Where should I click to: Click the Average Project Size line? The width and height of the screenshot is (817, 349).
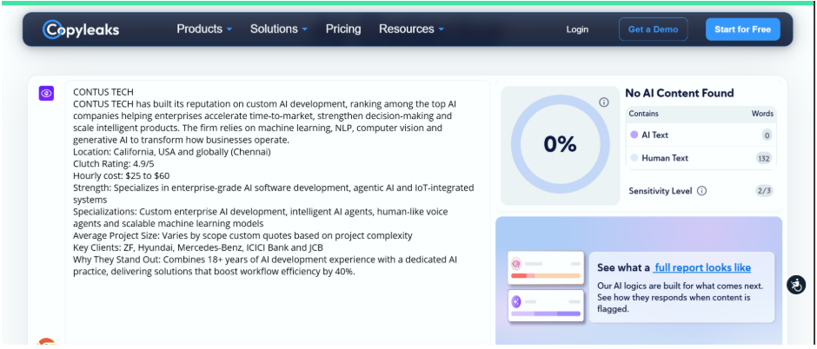pyautogui.click(x=242, y=235)
